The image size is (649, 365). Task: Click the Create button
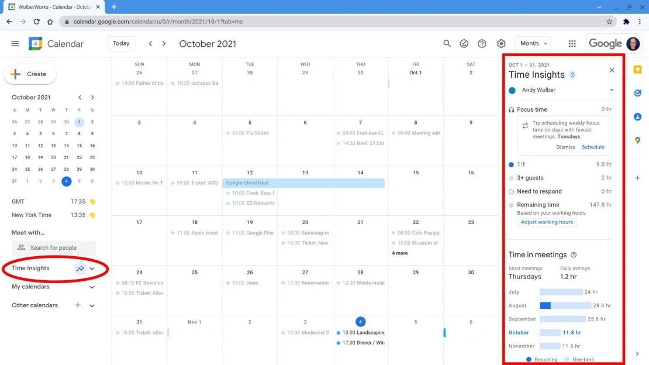point(30,74)
